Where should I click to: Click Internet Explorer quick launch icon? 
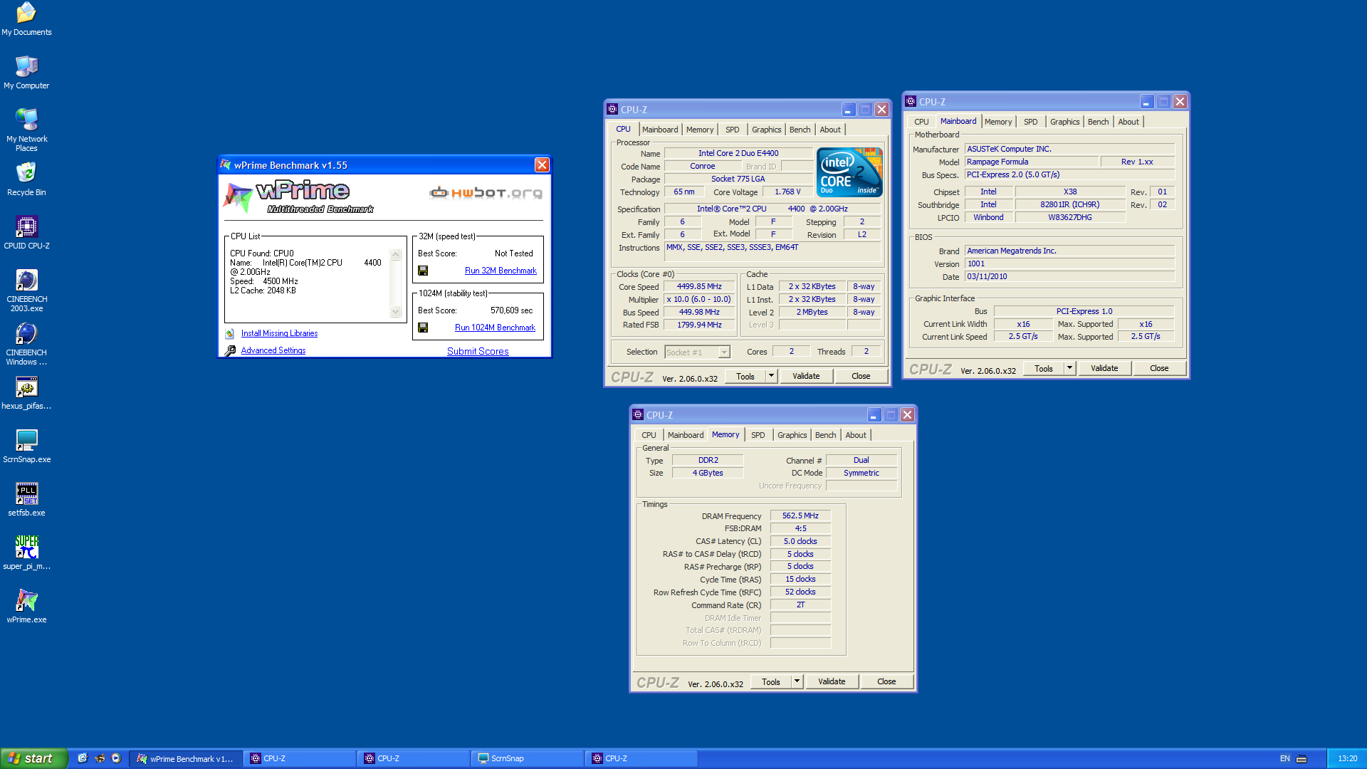[83, 758]
